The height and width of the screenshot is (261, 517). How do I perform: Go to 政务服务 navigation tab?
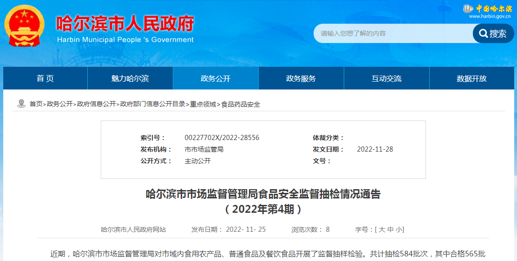tap(301, 78)
